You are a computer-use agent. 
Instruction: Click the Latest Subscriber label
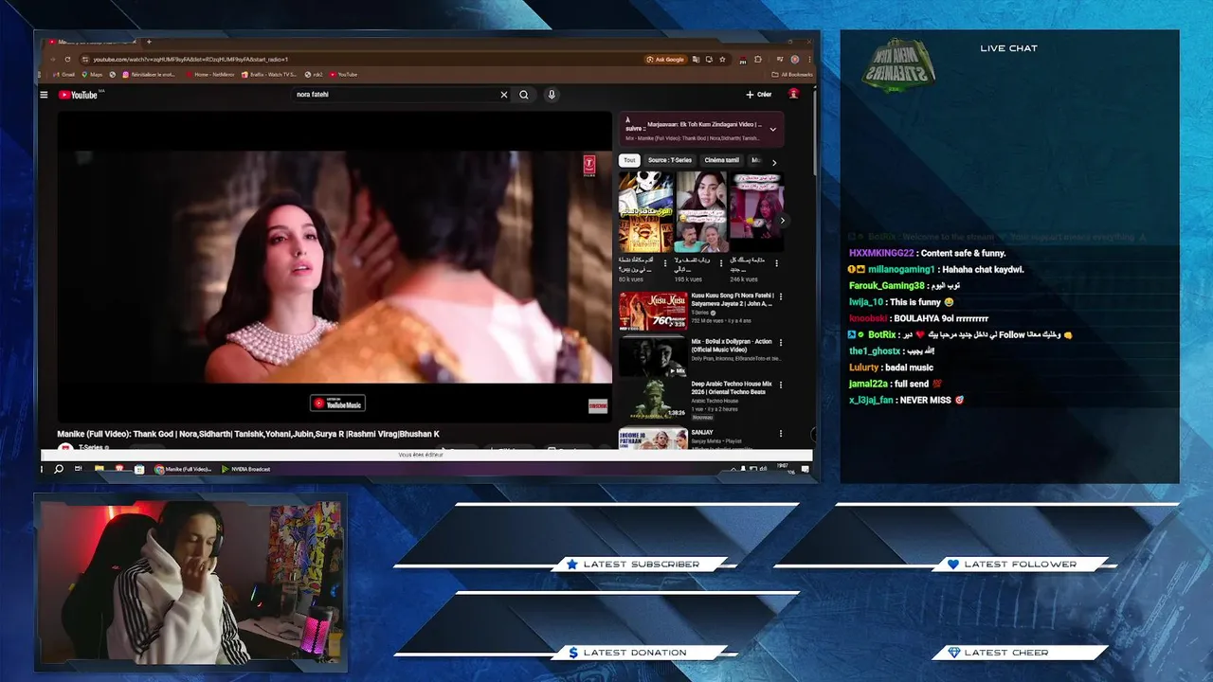641,564
